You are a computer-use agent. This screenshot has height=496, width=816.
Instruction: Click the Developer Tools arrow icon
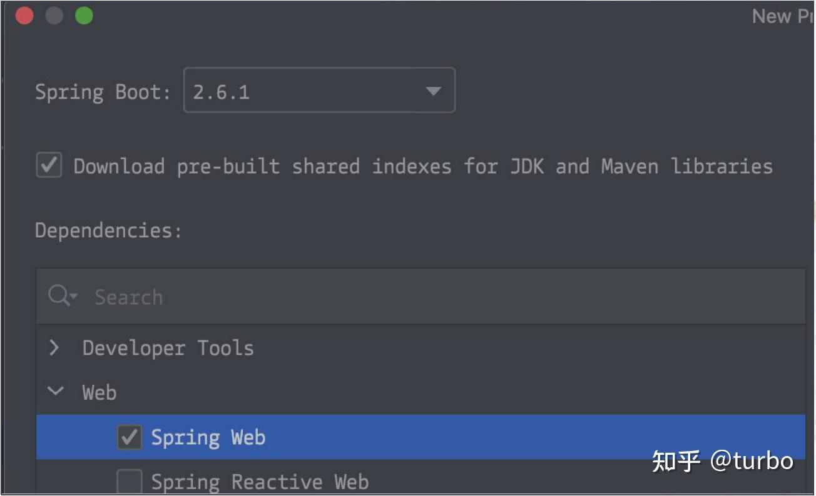55,348
